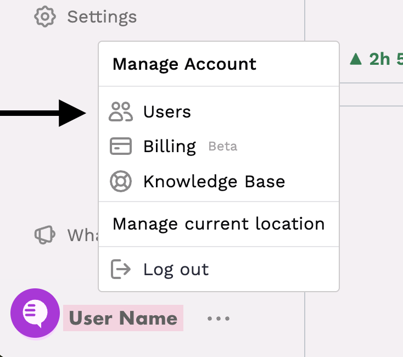Screen dimensions: 403x357
Task: Click the Manage Account header
Action: tap(184, 64)
